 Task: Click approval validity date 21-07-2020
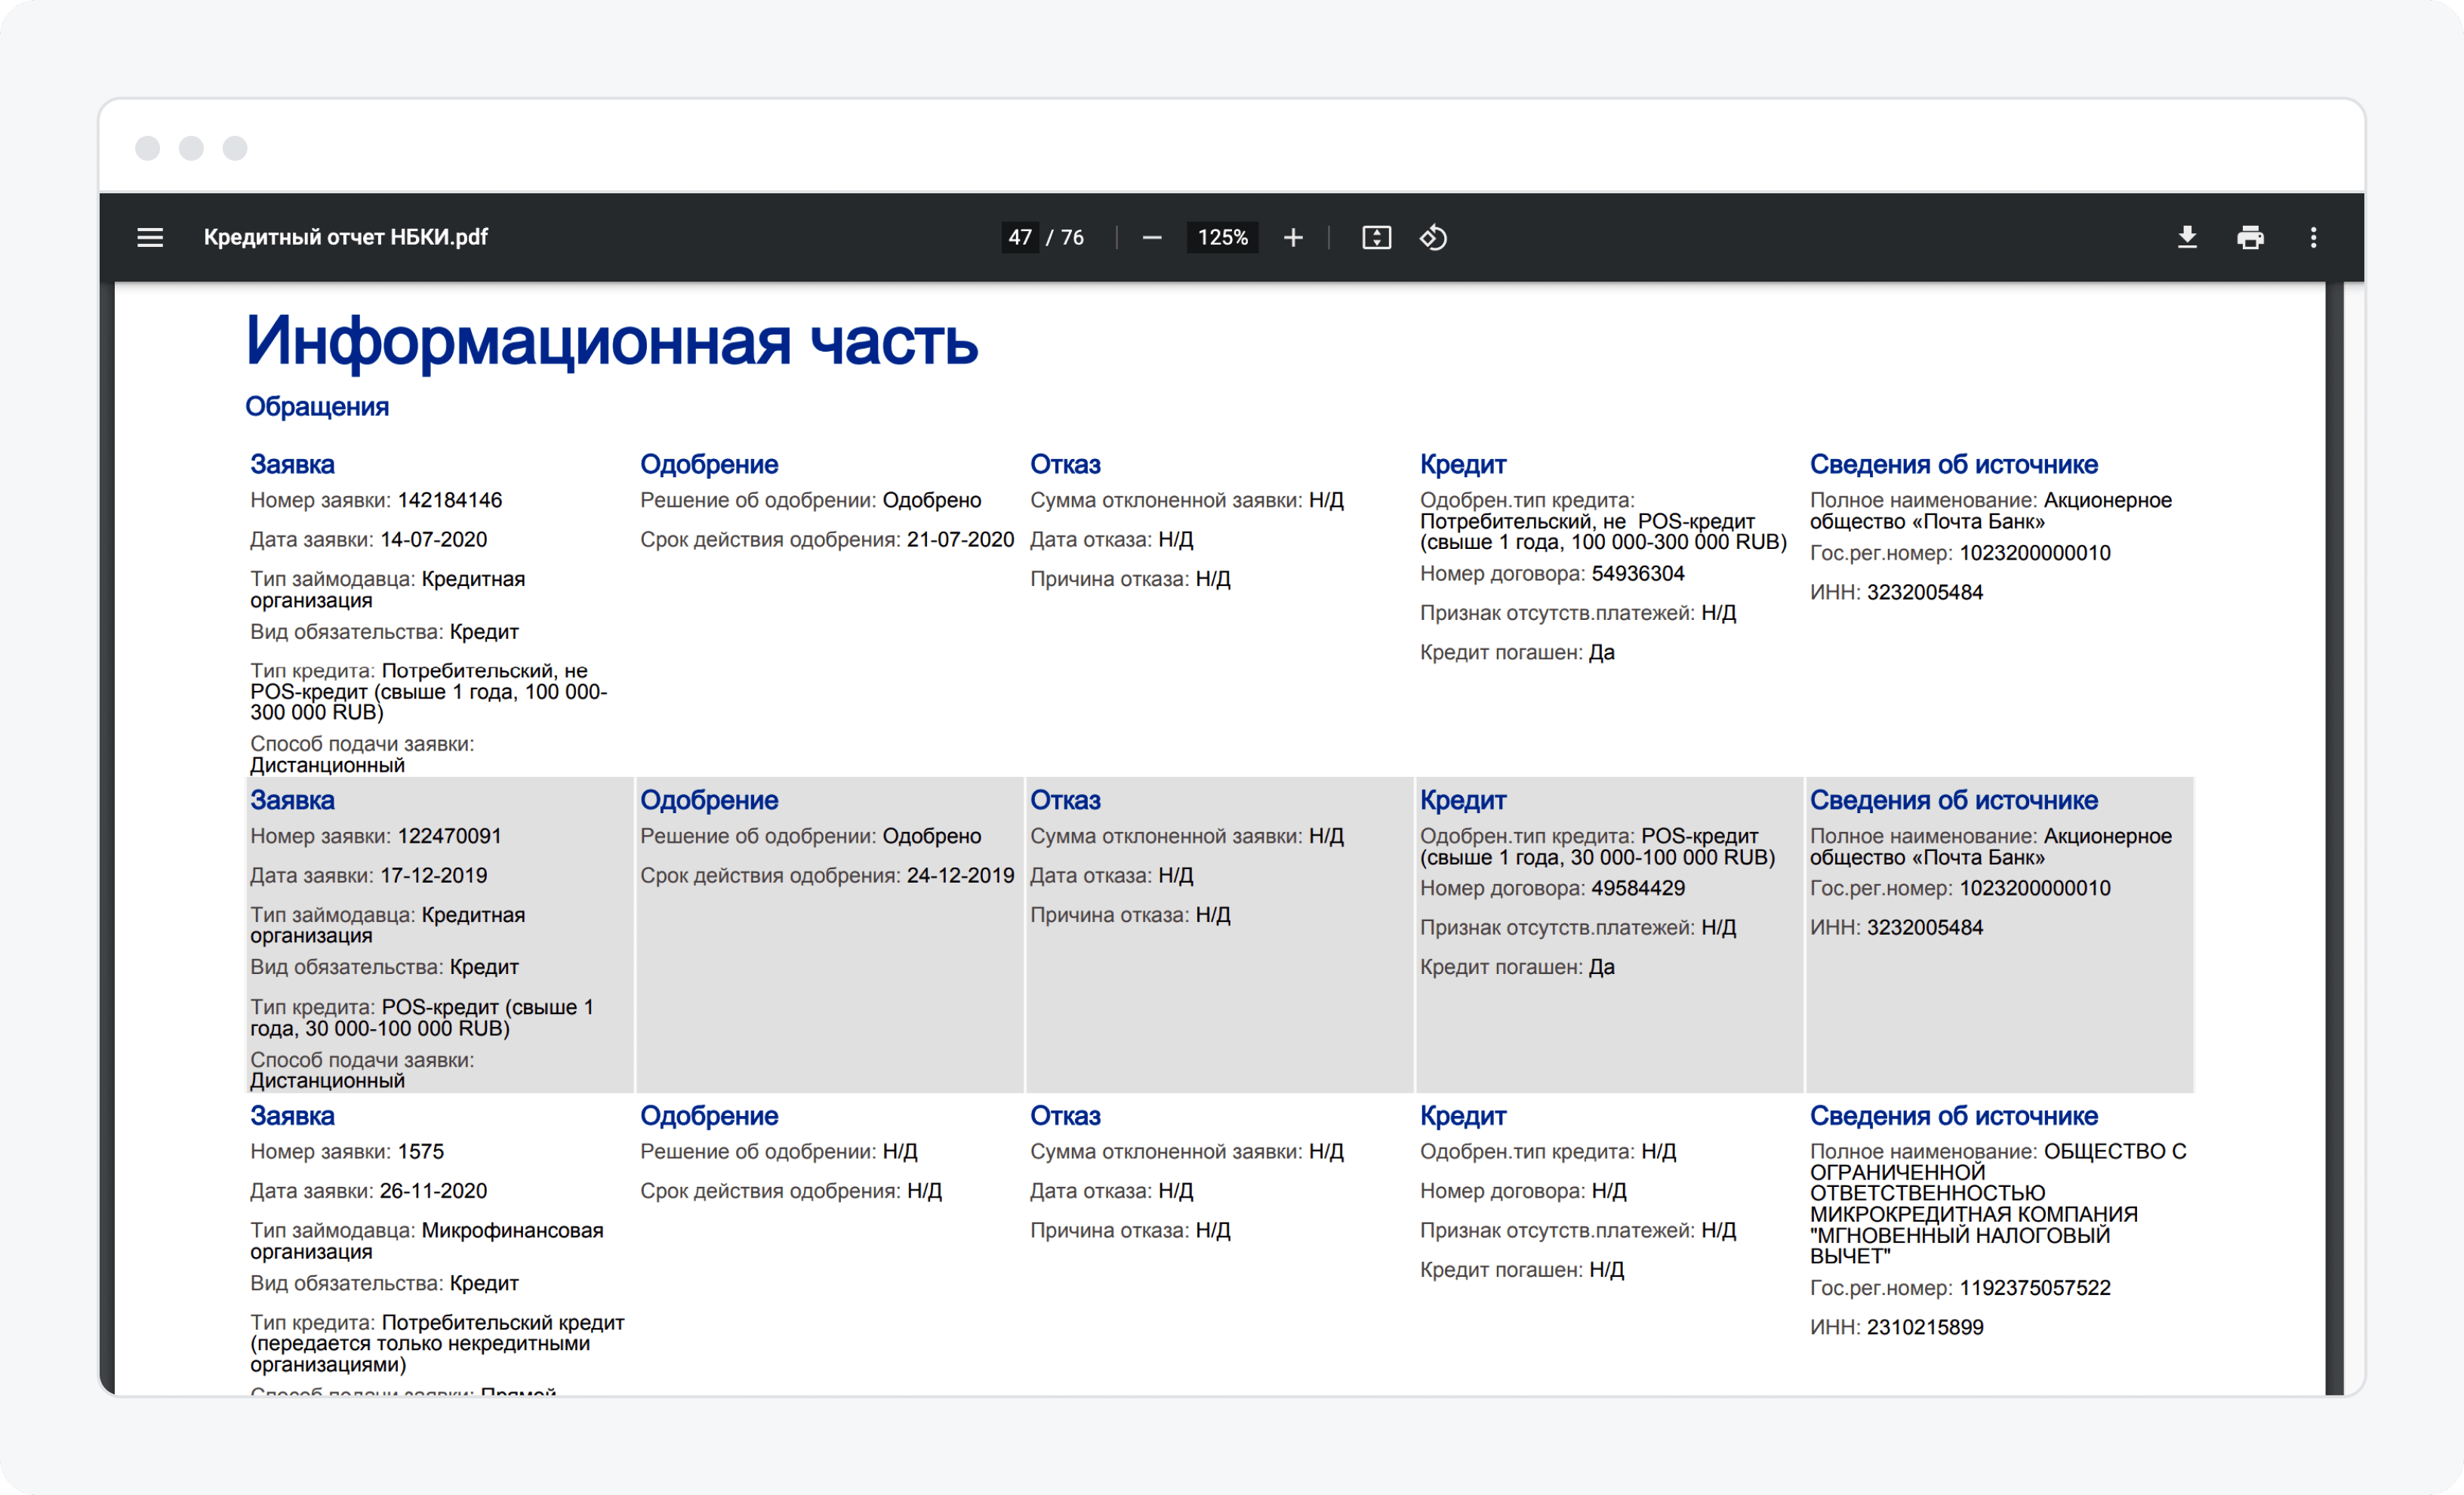pos(960,539)
